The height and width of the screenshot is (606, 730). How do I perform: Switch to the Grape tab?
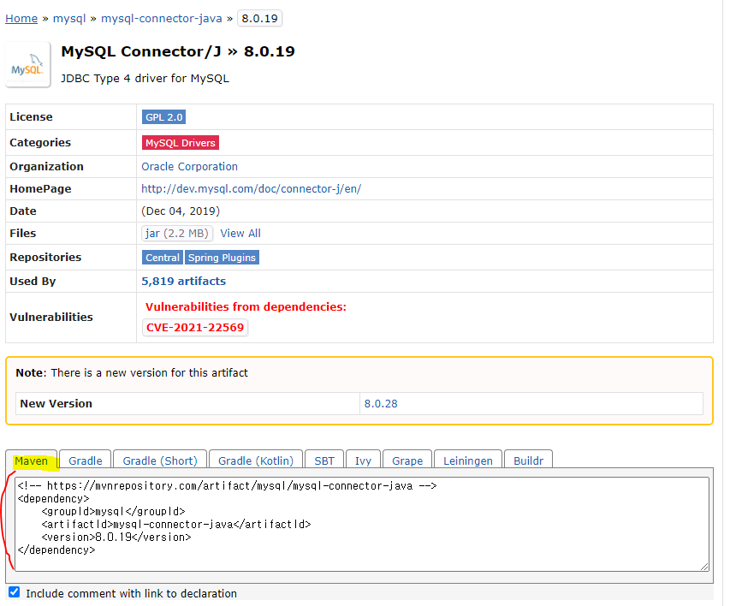click(407, 460)
